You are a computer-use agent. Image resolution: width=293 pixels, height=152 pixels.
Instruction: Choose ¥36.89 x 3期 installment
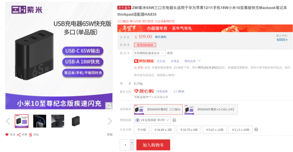tap(163, 130)
